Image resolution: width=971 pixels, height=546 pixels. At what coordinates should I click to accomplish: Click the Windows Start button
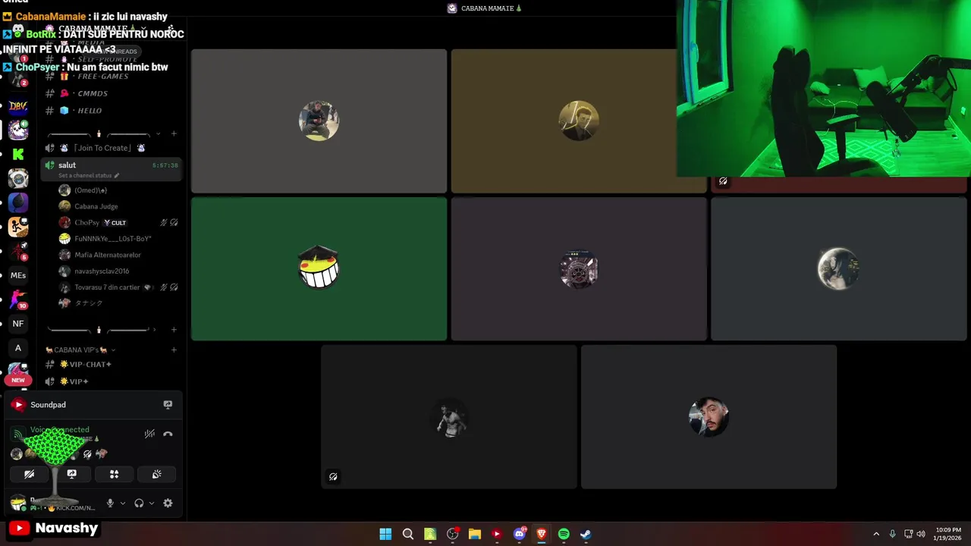pos(385,534)
